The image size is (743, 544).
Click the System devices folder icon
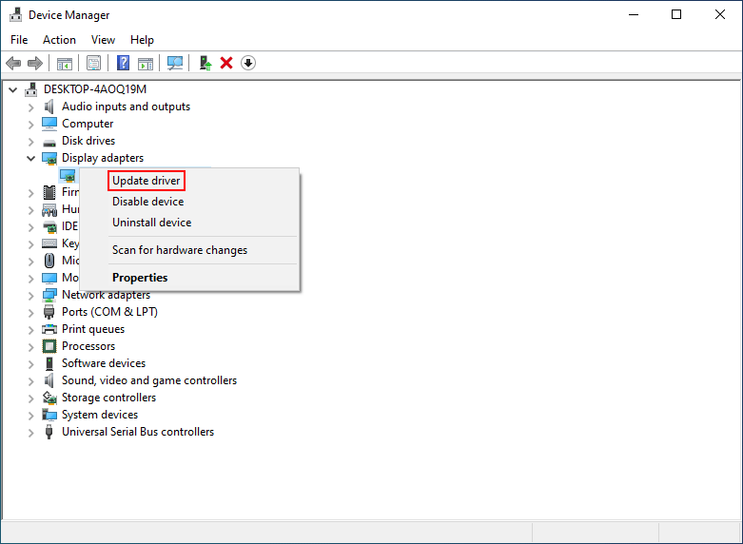[49, 415]
